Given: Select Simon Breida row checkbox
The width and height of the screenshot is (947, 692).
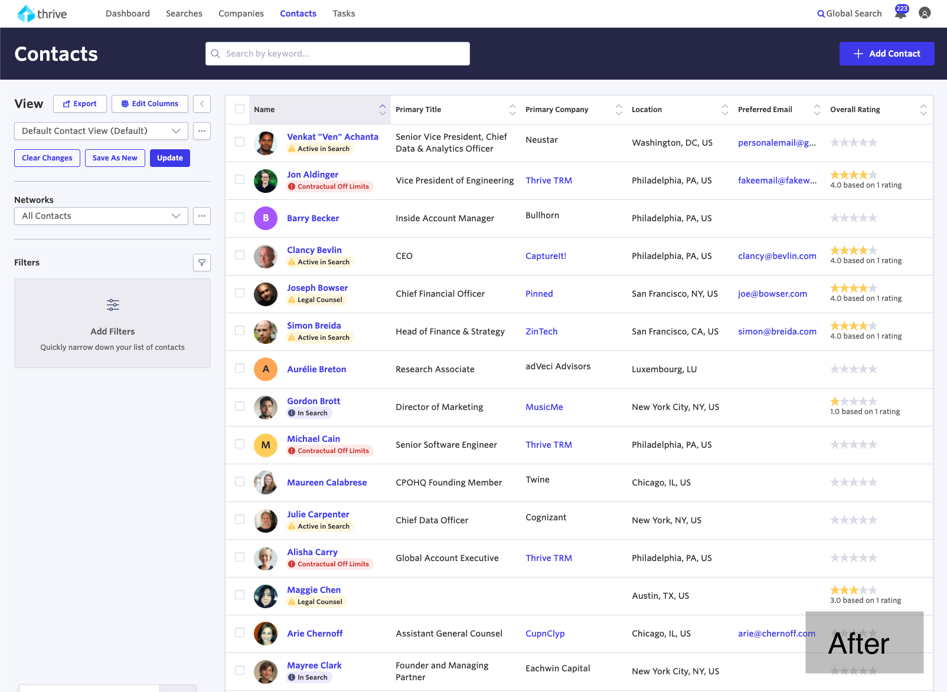Looking at the screenshot, I should click(x=240, y=330).
